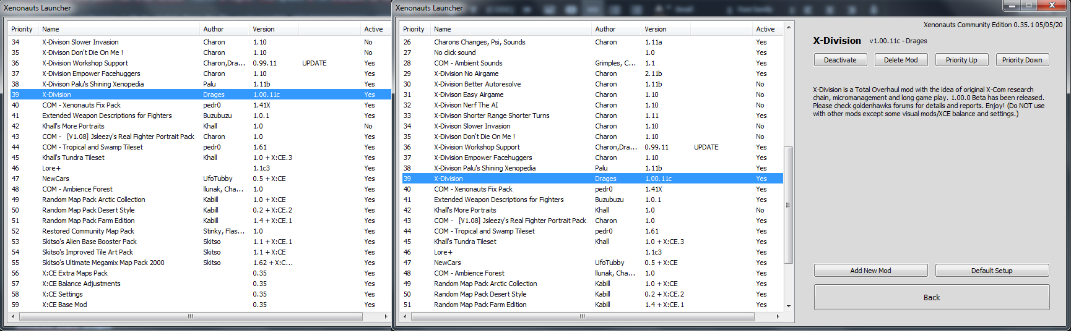Select the 'No click sound' mod row

[592, 53]
